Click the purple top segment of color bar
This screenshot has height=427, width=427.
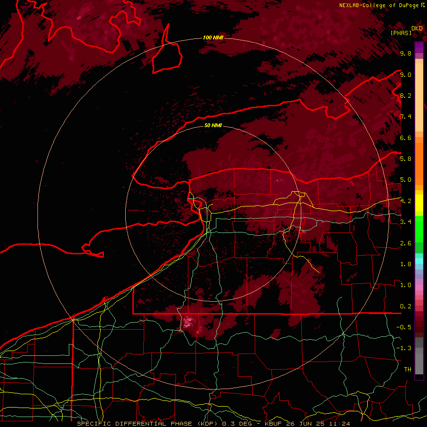coord(419,47)
